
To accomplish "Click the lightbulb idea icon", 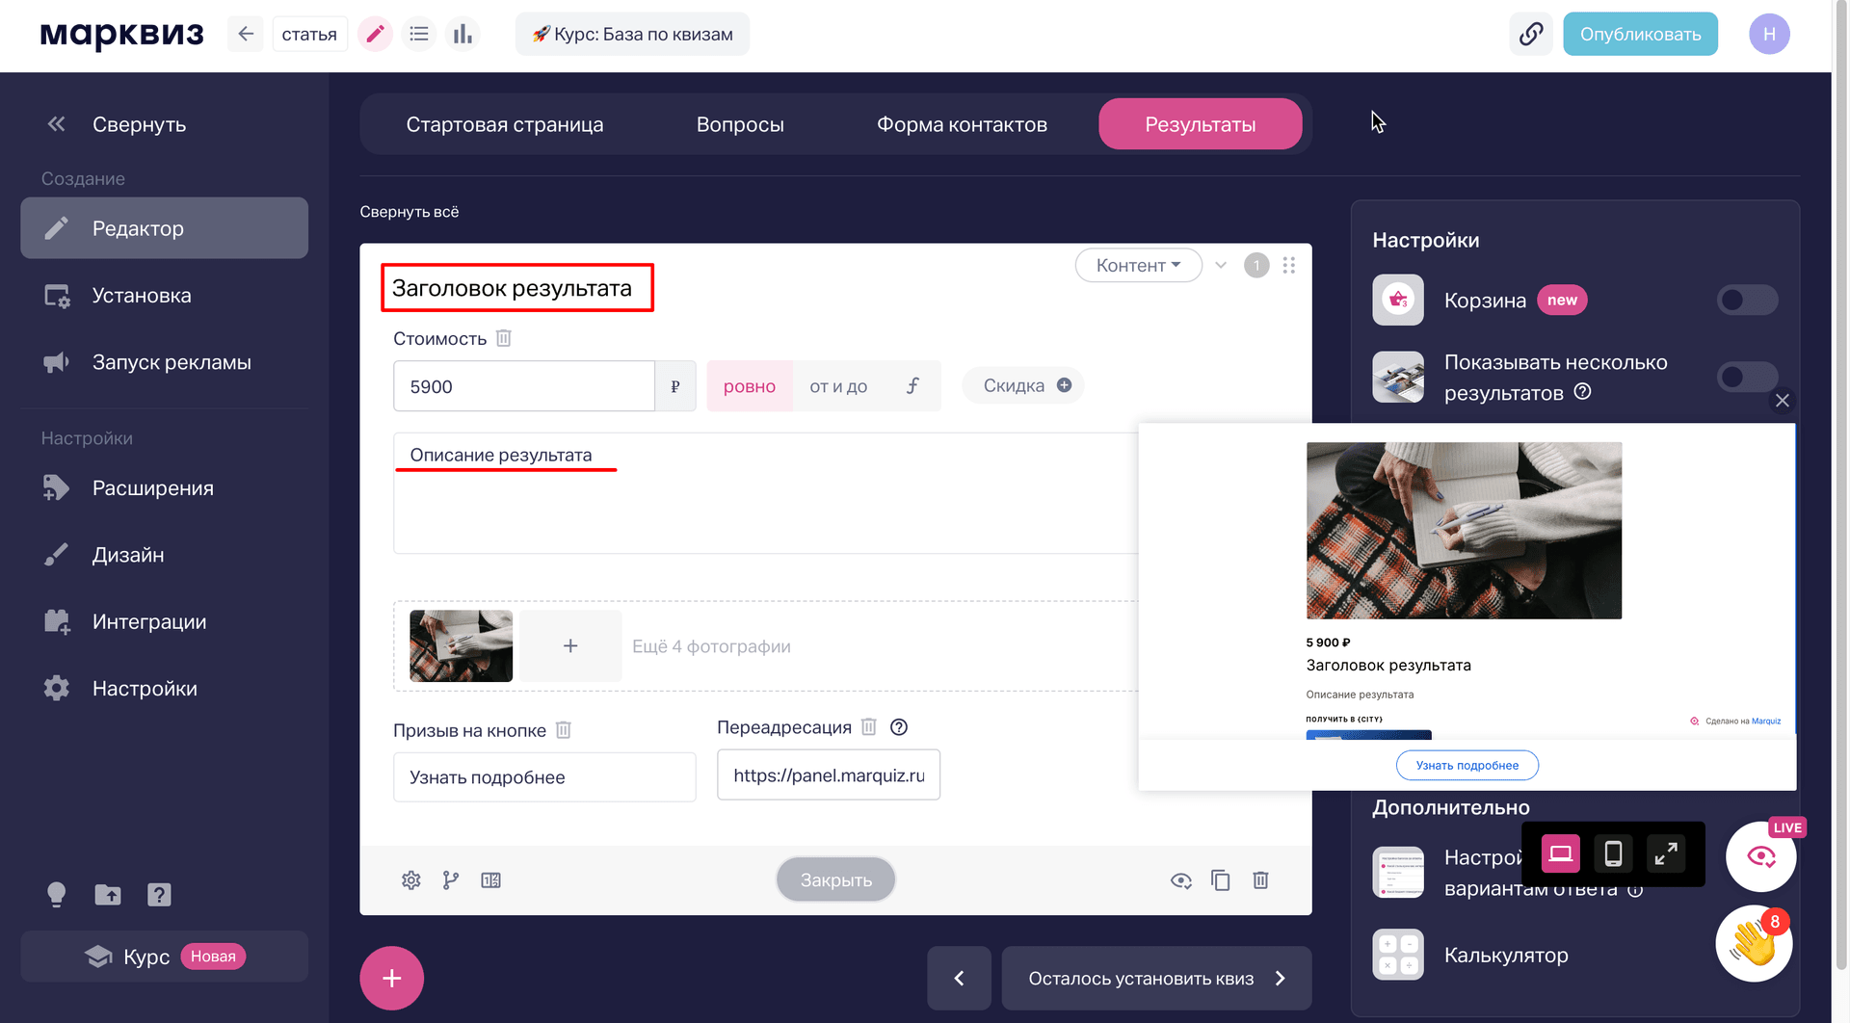I will click(57, 895).
